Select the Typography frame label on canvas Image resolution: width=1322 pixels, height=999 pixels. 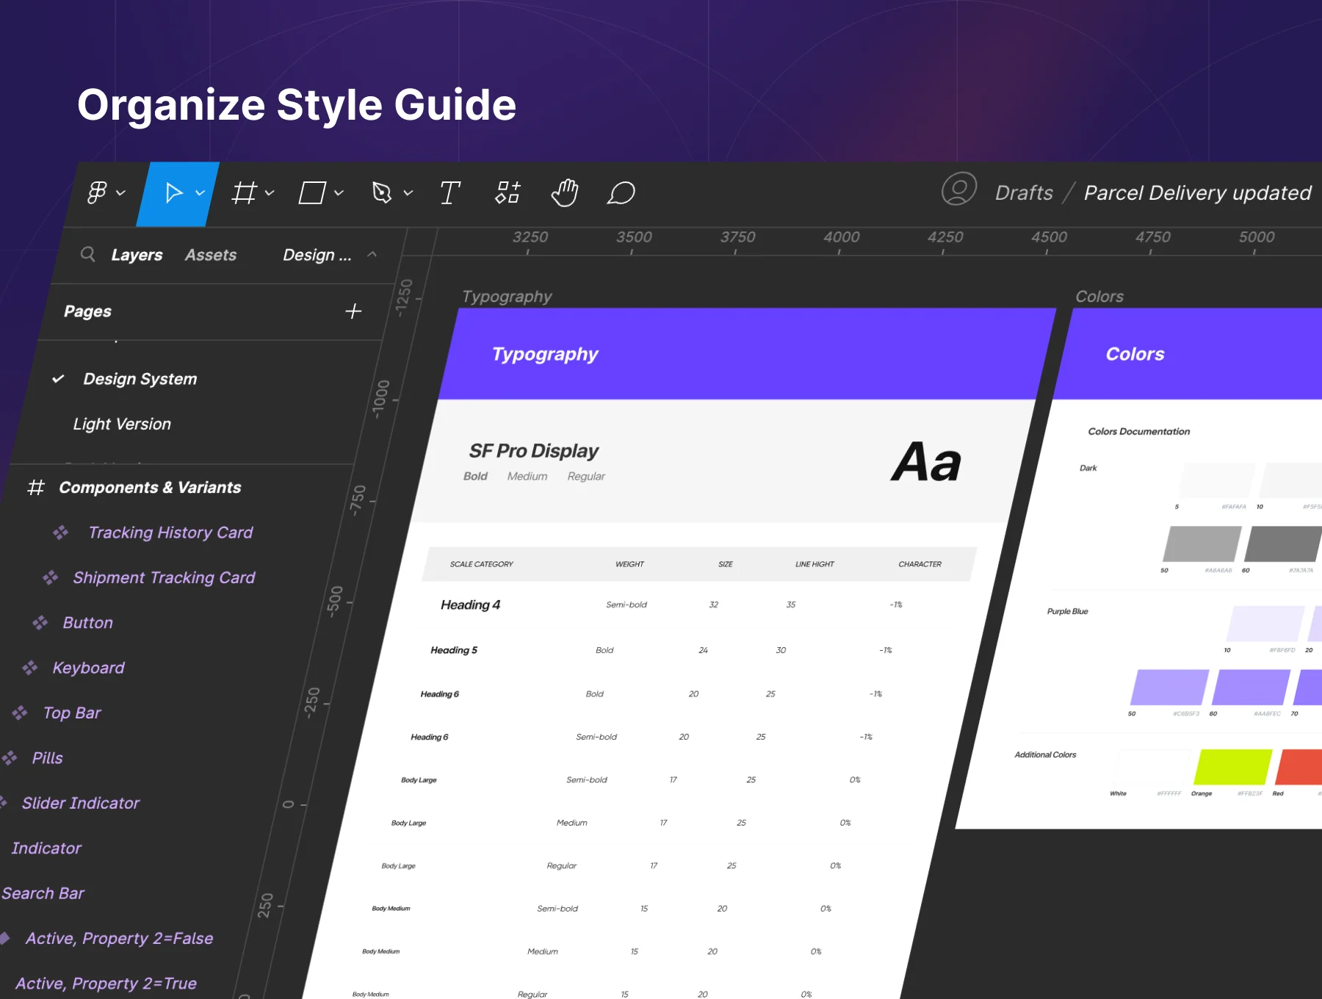click(507, 296)
